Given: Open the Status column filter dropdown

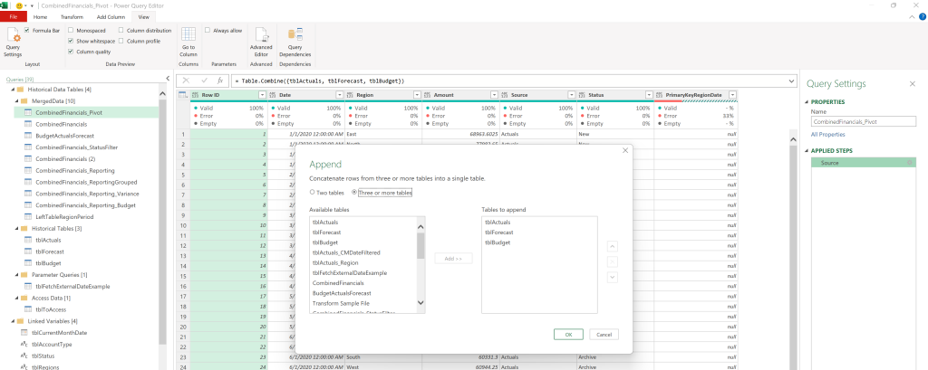Looking at the screenshot, I should click(649, 95).
